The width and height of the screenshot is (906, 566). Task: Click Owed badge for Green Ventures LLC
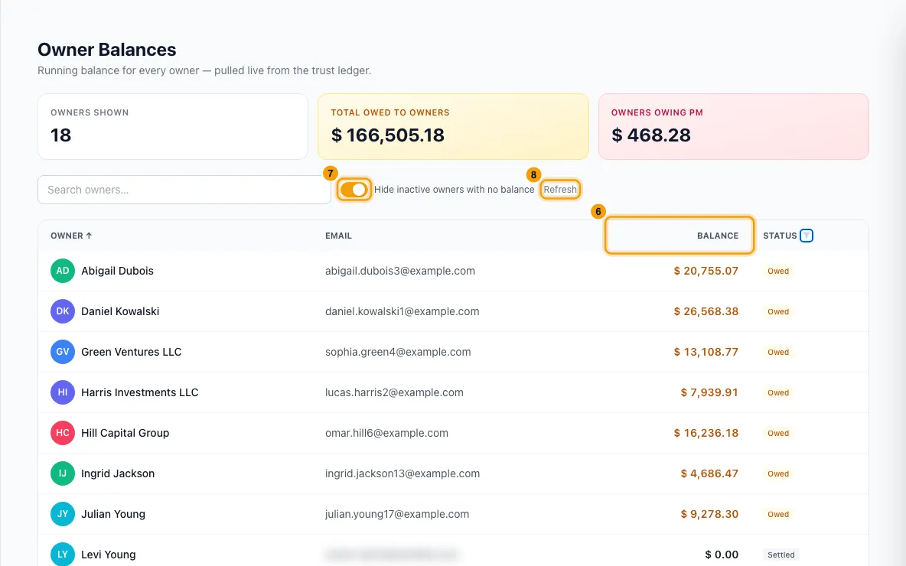(x=778, y=352)
